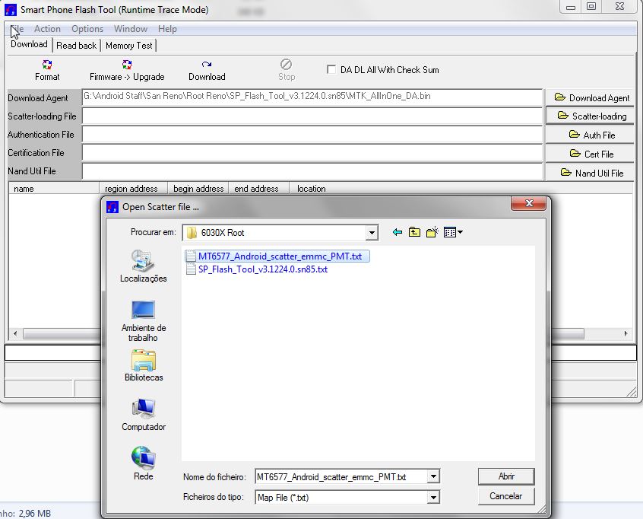The width and height of the screenshot is (643, 519).
Task: Open the Bibliotecas libraries shortcut
Action: pos(144,365)
